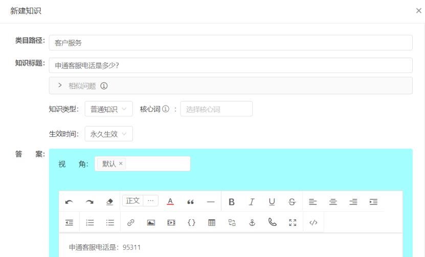Expand the 相似问题 section
The width and height of the screenshot is (425, 257).
(x=60, y=85)
